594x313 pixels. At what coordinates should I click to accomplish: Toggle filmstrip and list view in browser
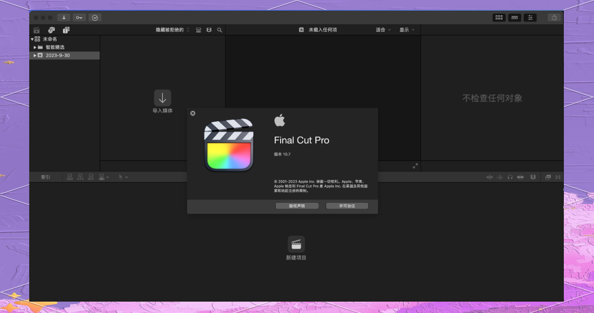coord(198,30)
